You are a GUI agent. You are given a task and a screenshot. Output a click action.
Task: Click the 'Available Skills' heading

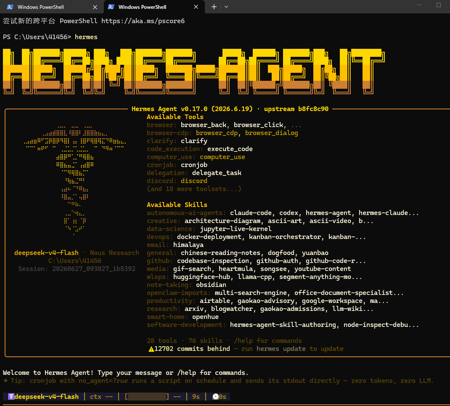(177, 205)
